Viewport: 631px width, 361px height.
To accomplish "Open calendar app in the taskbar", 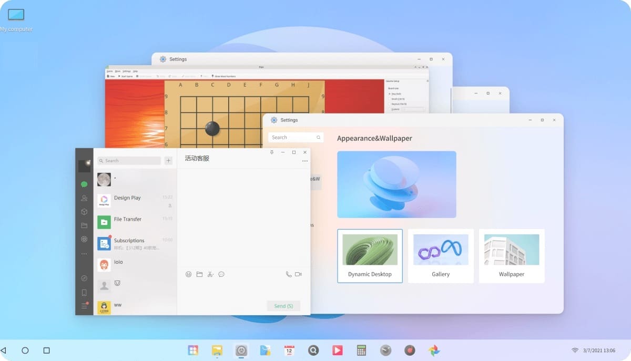I will tap(289, 350).
